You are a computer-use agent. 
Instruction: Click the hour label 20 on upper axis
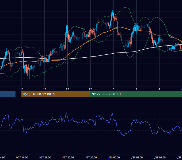(x=67, y=89)
